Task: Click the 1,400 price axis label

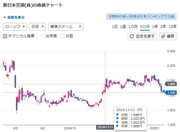Action: point(171,125)
